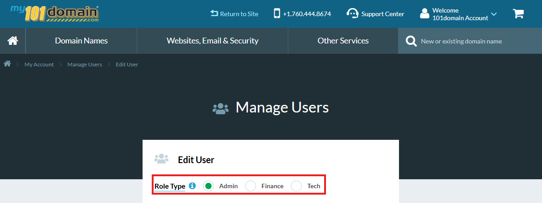542x203 pixels.
Task: Open Websites, Email & Security menu
Action: click(212, 41)
